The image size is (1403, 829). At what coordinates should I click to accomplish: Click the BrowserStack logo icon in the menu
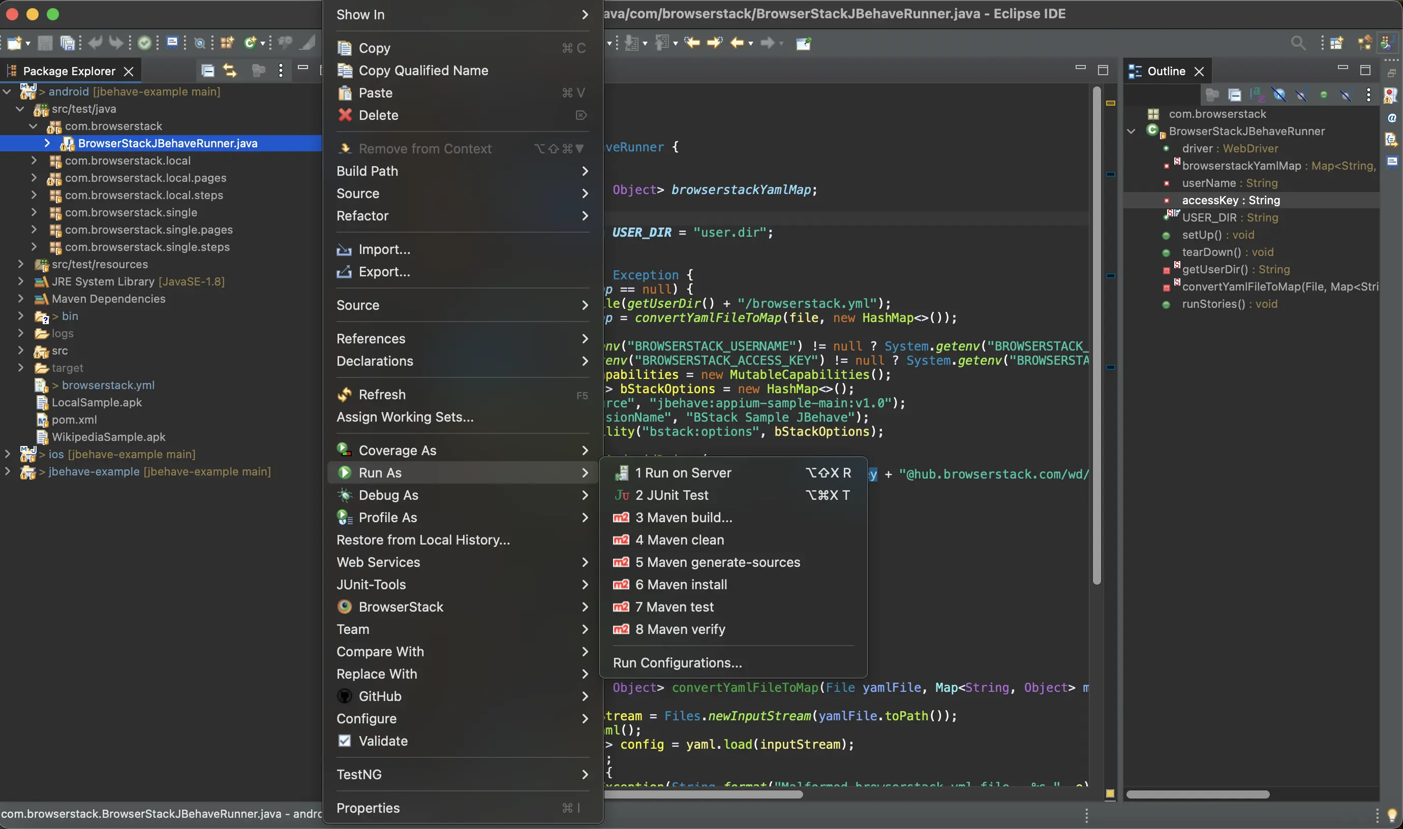pyautogui.click(x=345, y=607)
